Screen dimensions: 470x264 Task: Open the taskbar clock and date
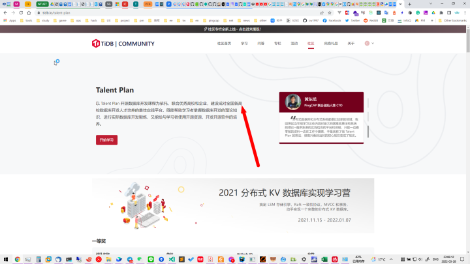(x=448, y=259)
